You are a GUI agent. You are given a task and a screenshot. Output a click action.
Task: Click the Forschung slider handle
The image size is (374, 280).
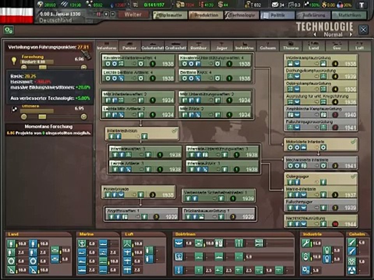coord(42,67)
